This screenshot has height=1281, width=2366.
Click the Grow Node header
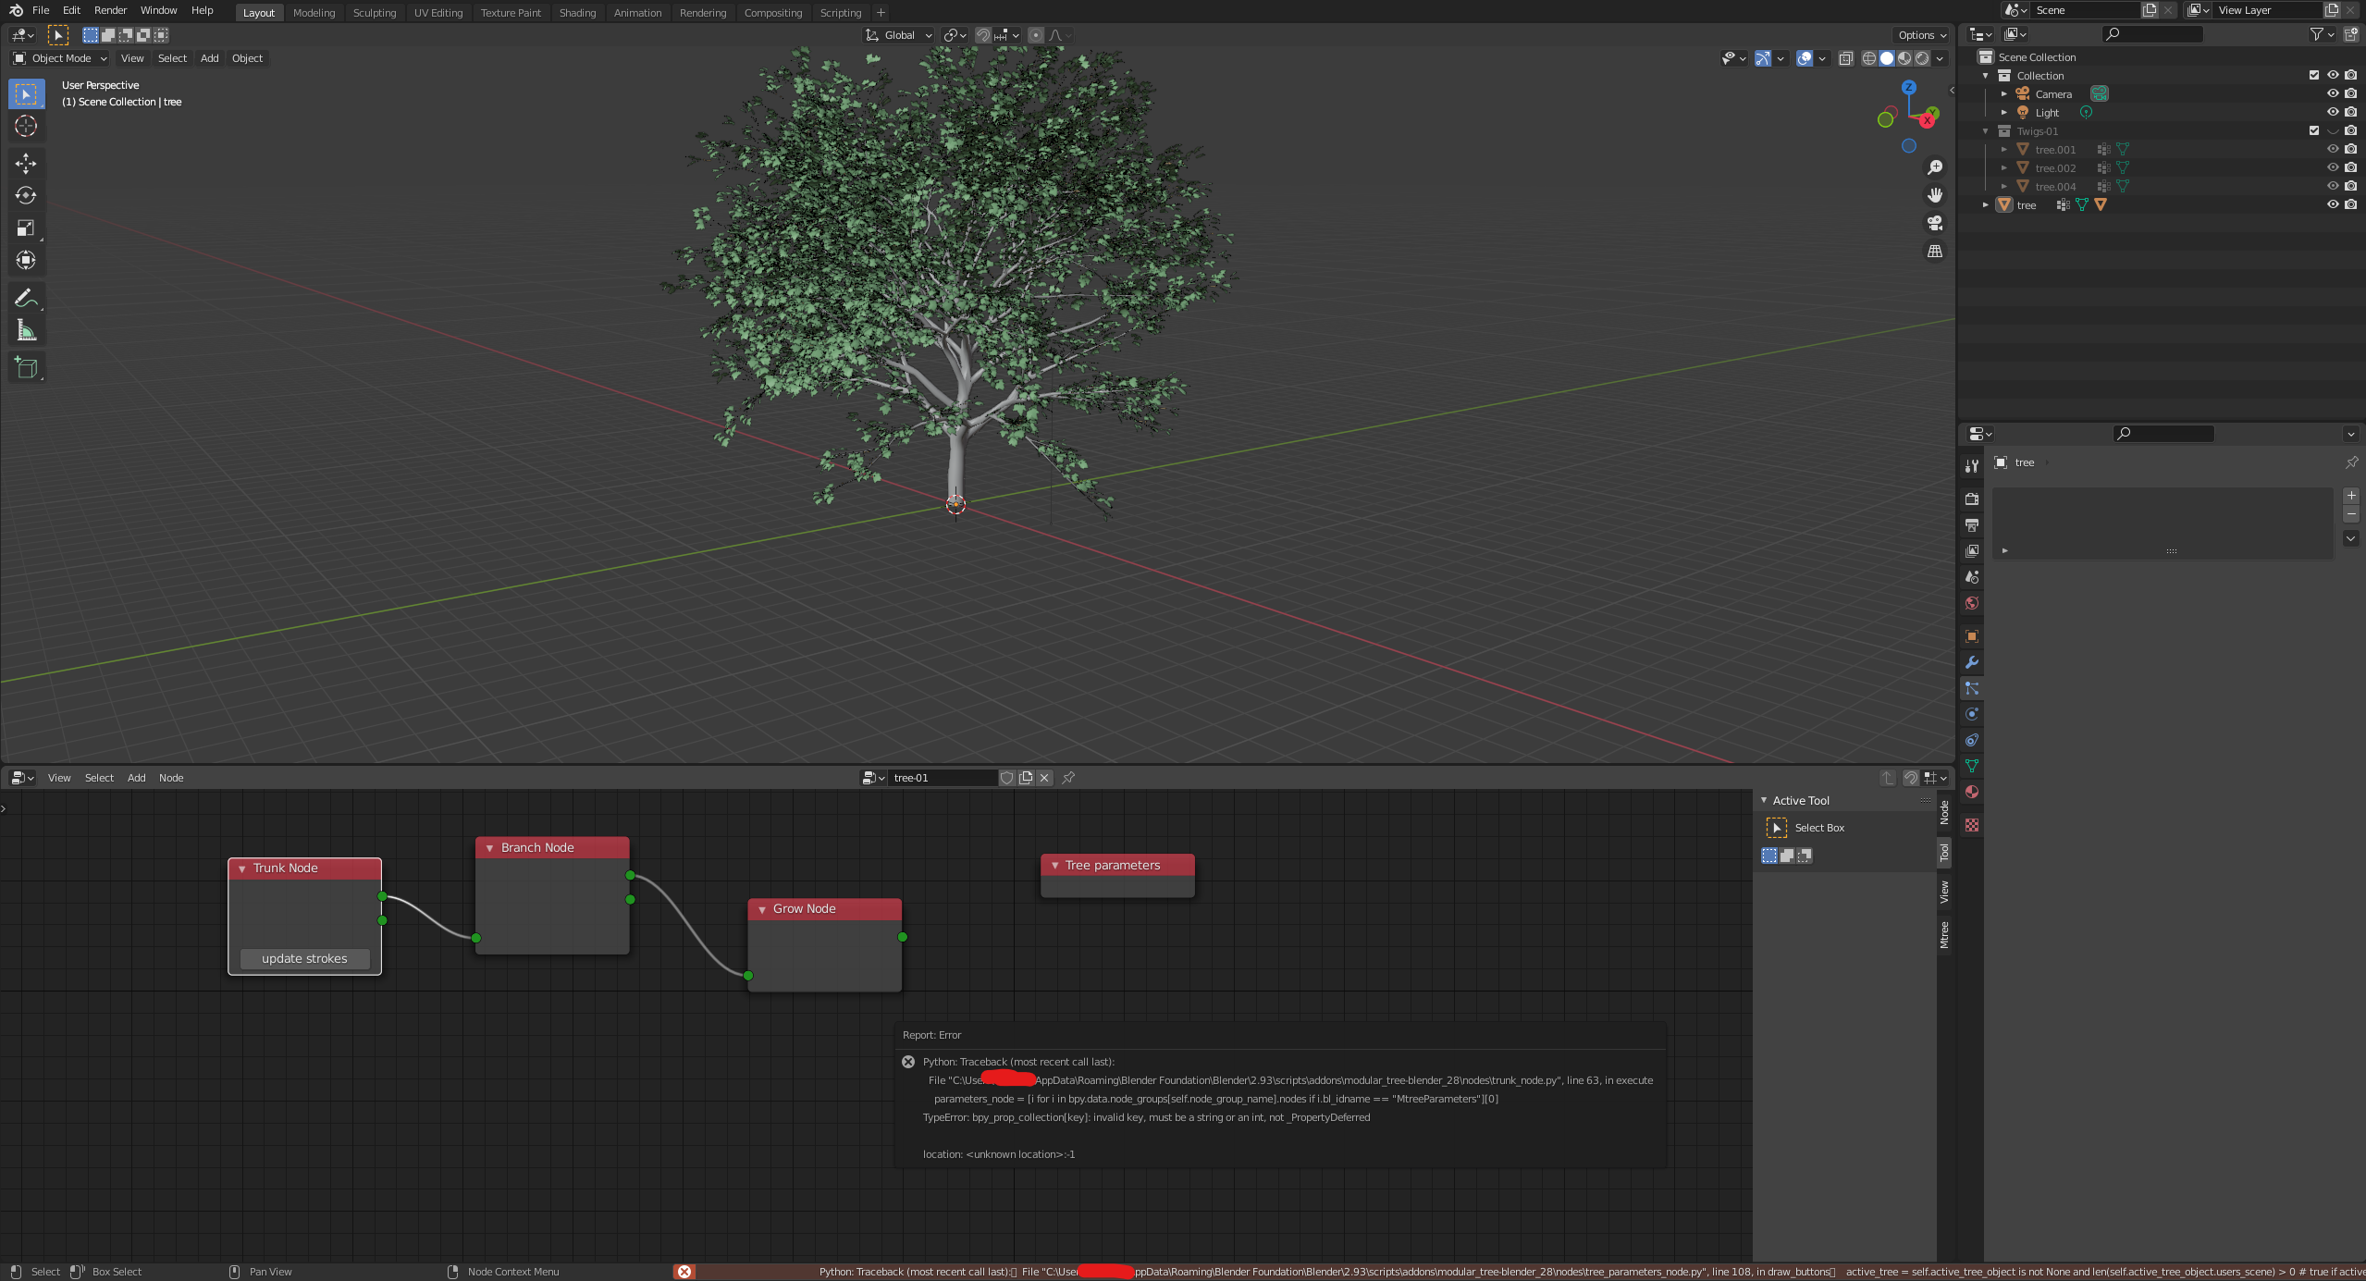(823, 908)
